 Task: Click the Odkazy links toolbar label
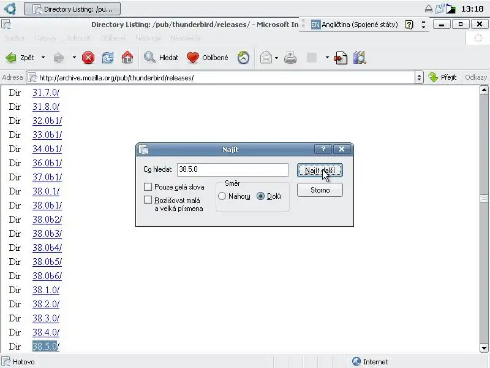pos(476,77)
